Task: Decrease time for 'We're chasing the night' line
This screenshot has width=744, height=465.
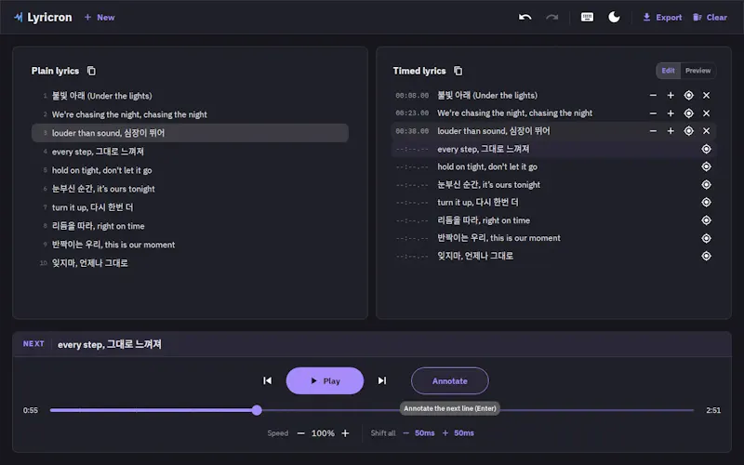Action: 653,113
